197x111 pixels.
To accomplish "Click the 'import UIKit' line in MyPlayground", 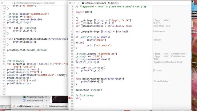I will click(x=84, y=12).
